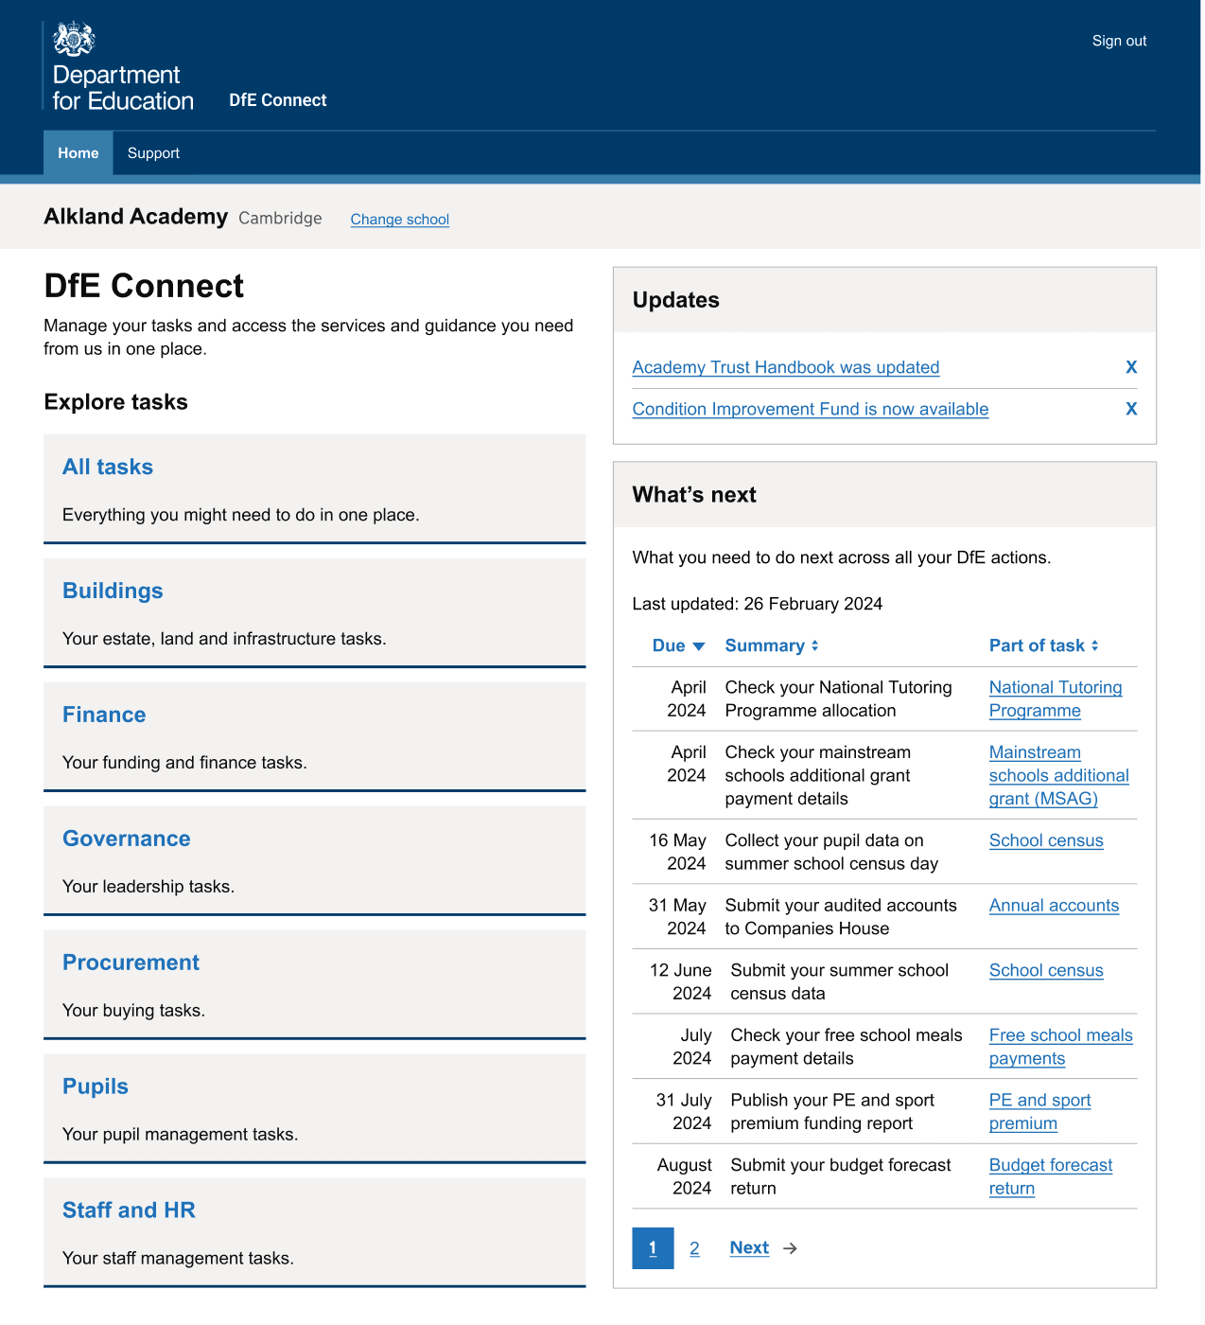Open PE and sport premium link

click(1039, 1112)
